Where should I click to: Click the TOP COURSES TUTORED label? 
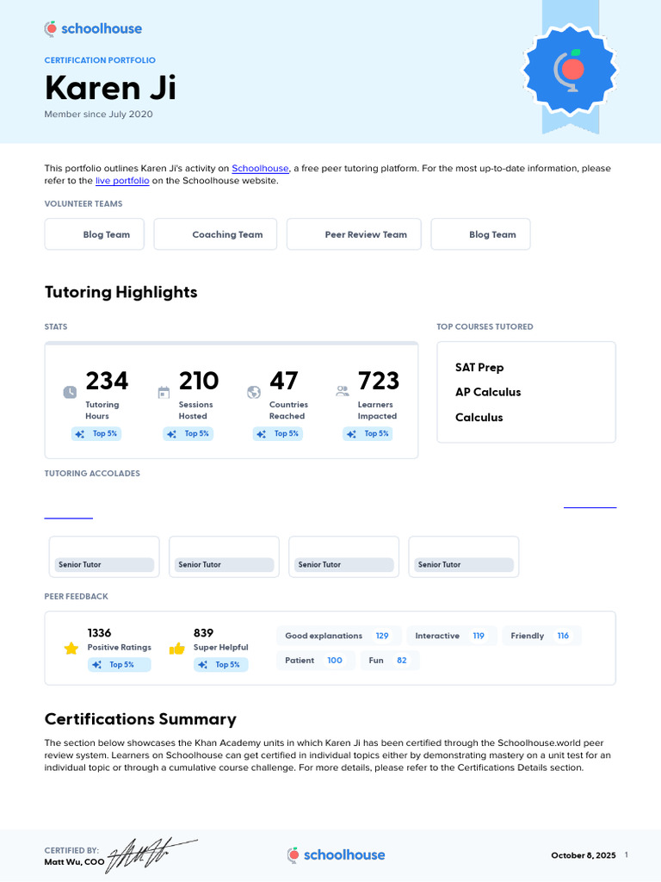pos(485,326)
